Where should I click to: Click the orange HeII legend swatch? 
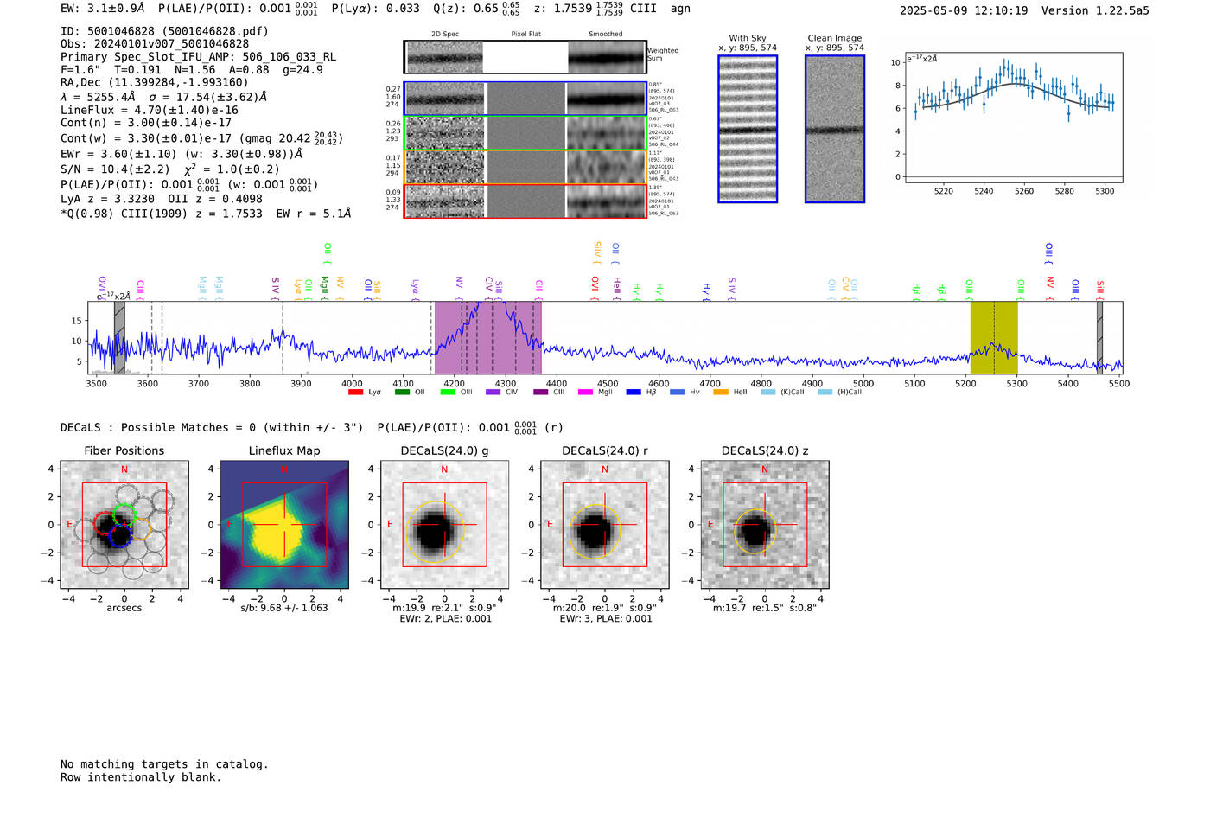pyautogui.click(x=721, y=393)
